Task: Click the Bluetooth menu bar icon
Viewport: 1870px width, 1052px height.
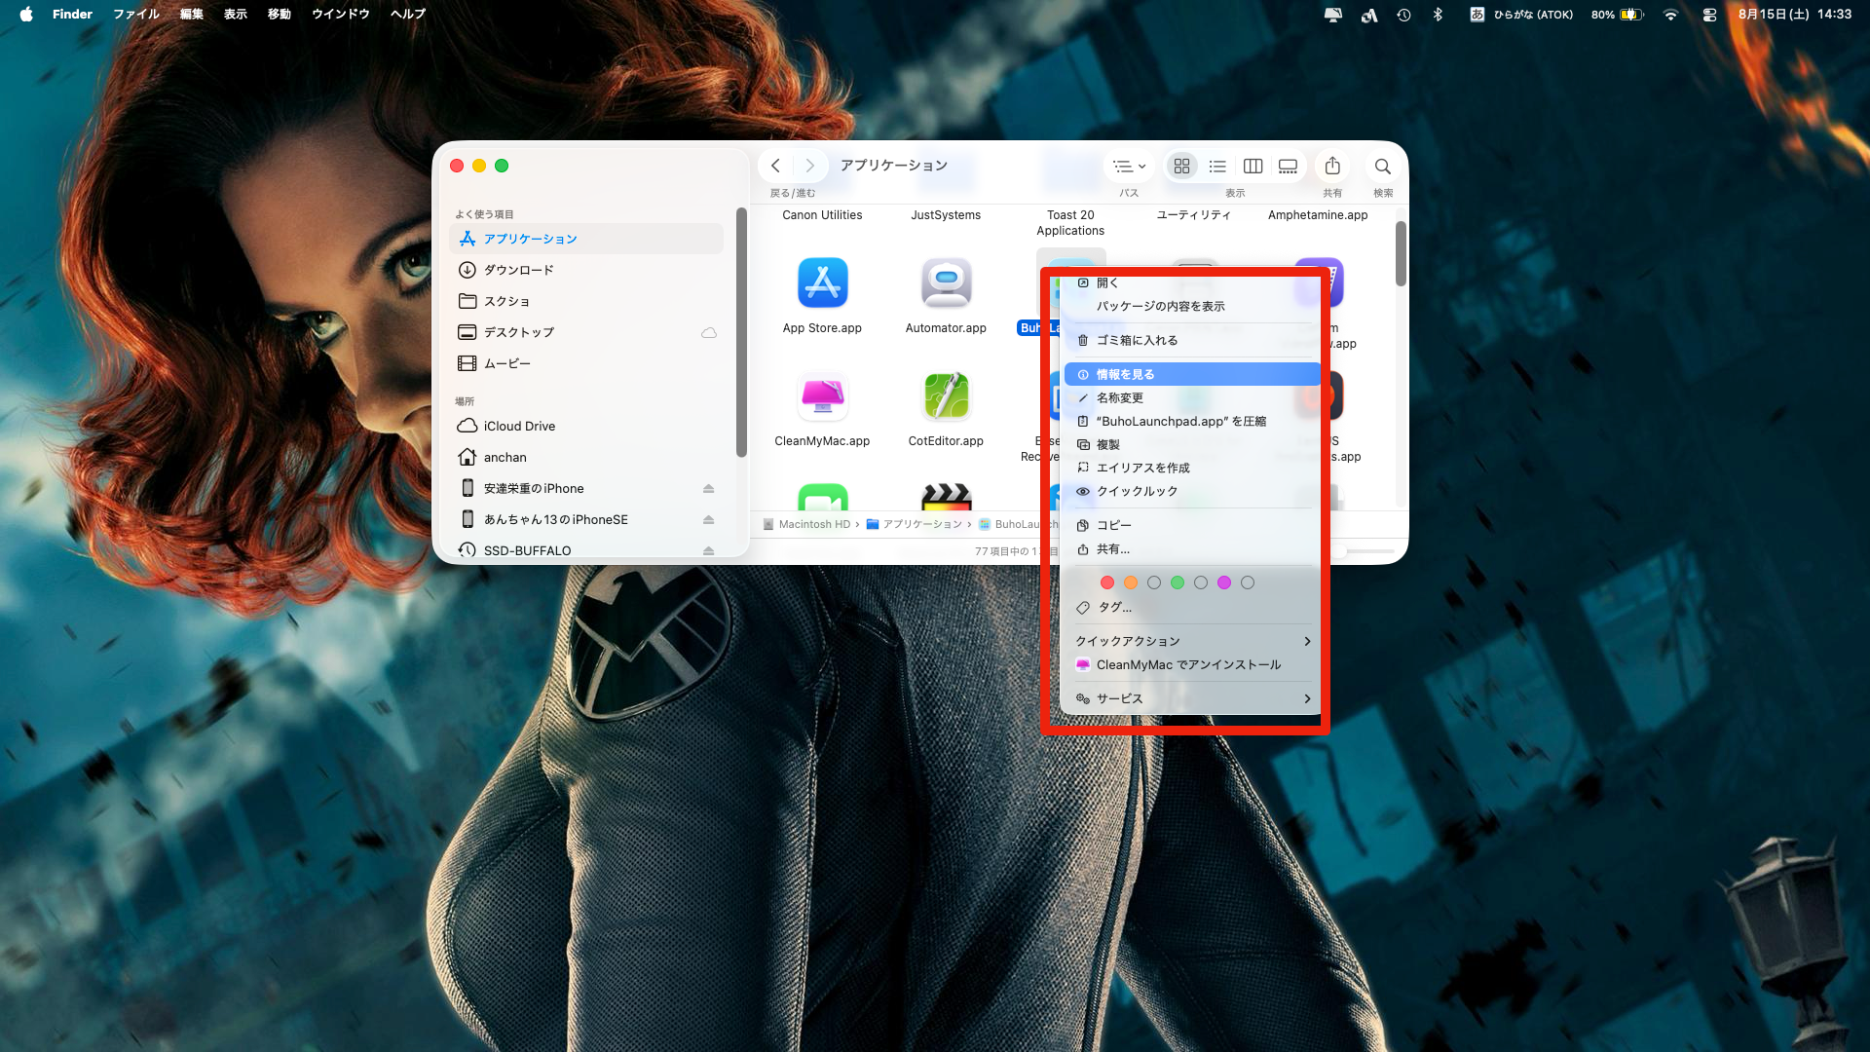Action: pyautogui.click(x=1438, y=15)
